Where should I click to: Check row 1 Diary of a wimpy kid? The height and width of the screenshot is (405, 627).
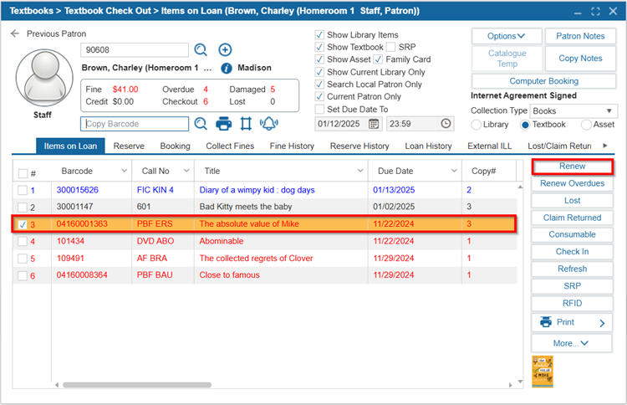(23, 191)
